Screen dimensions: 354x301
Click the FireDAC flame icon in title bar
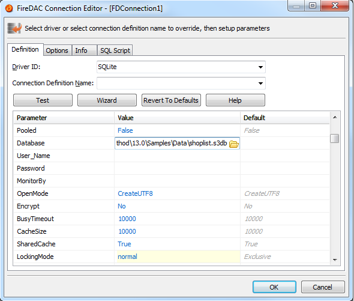(x=9, y=8)
